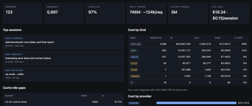
Task: Select the '69%' cost share value
Action: point(244,44)
